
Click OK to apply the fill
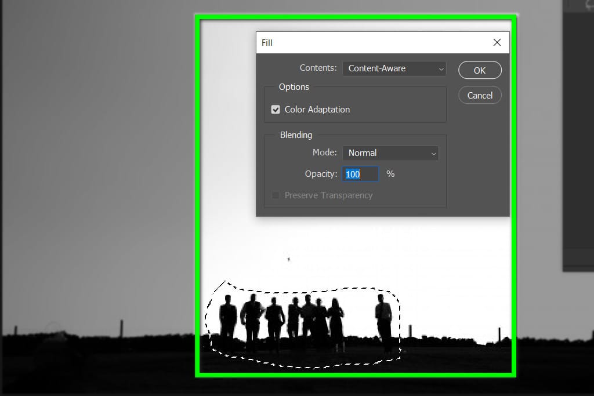pos(480,70)
